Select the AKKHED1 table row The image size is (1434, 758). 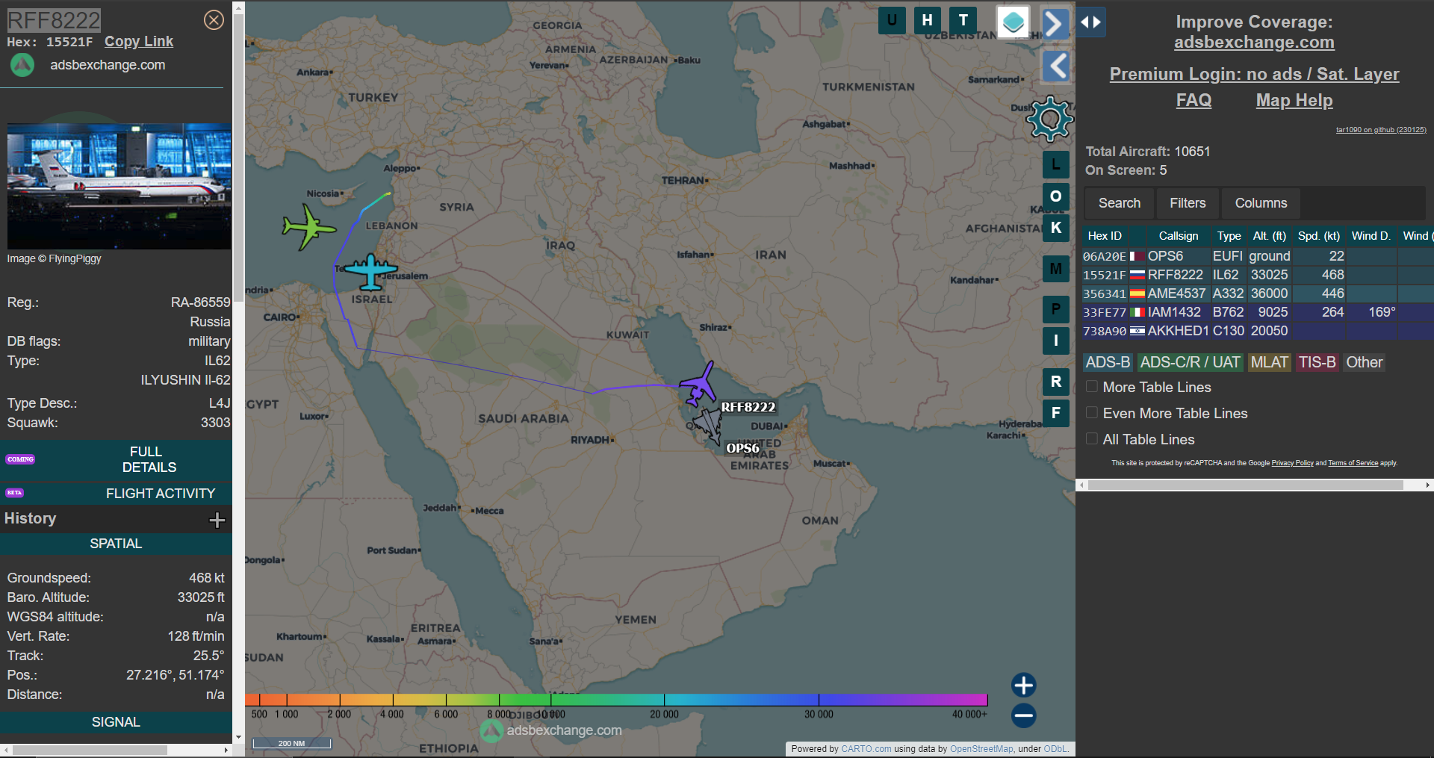tap(1258, 331)
